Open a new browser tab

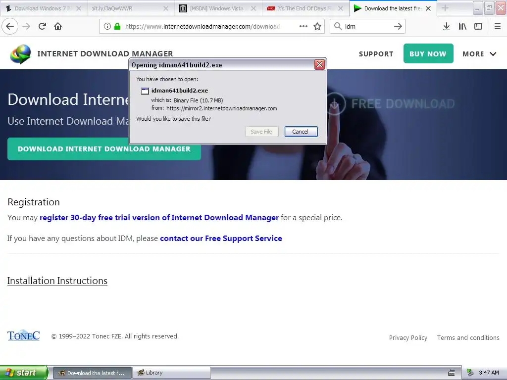445,8
